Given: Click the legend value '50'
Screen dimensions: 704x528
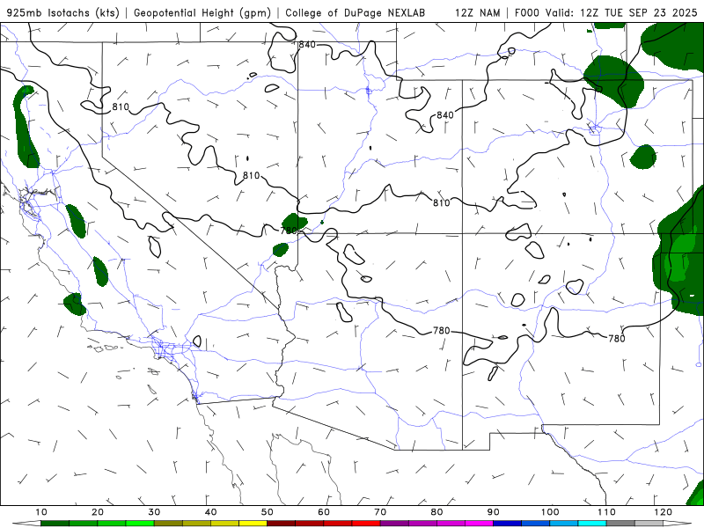Looking at the screenshot, I should tap(268, 512).
